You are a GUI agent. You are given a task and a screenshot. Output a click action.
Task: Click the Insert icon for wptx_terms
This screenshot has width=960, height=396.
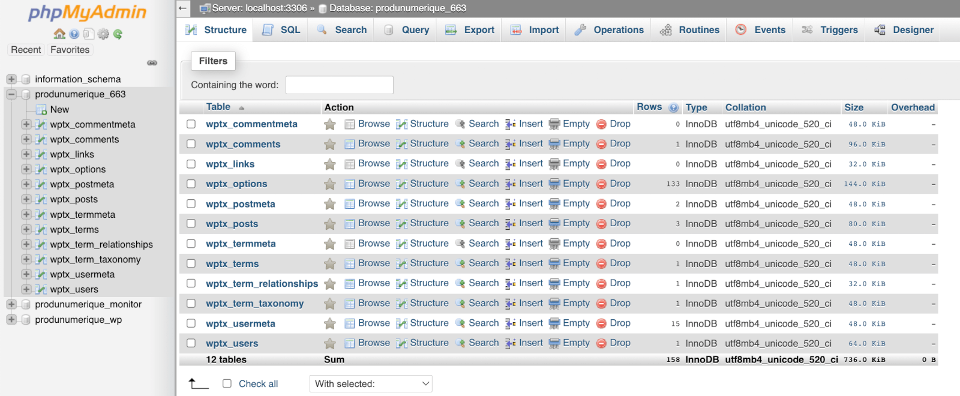click(x=511, y=263)
